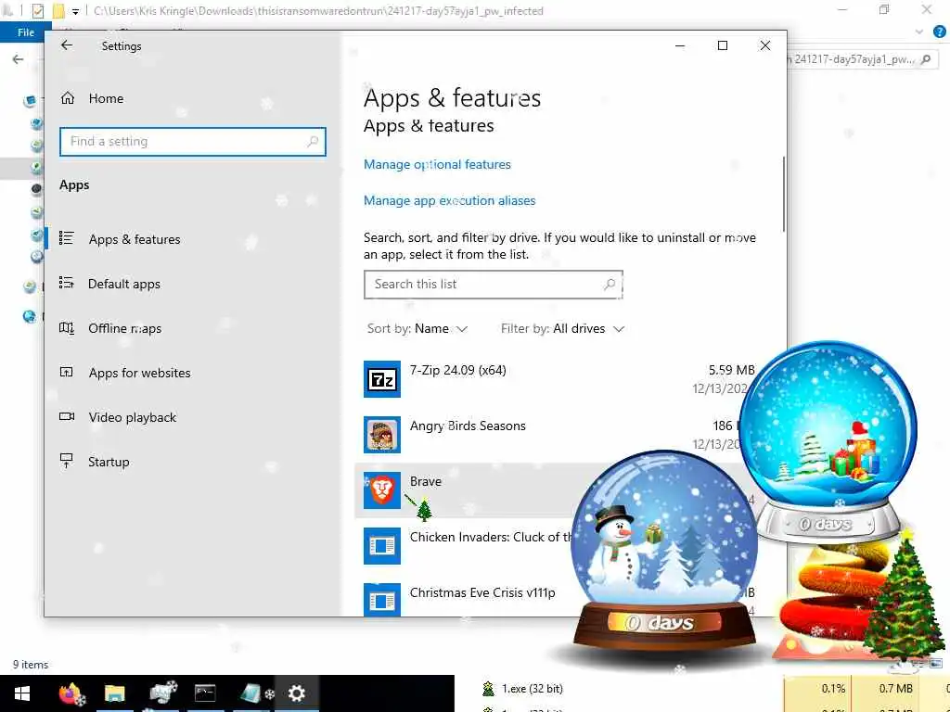Click the File Explorer help icon
This screenshot has height=712, width=950.
[940, 32]
